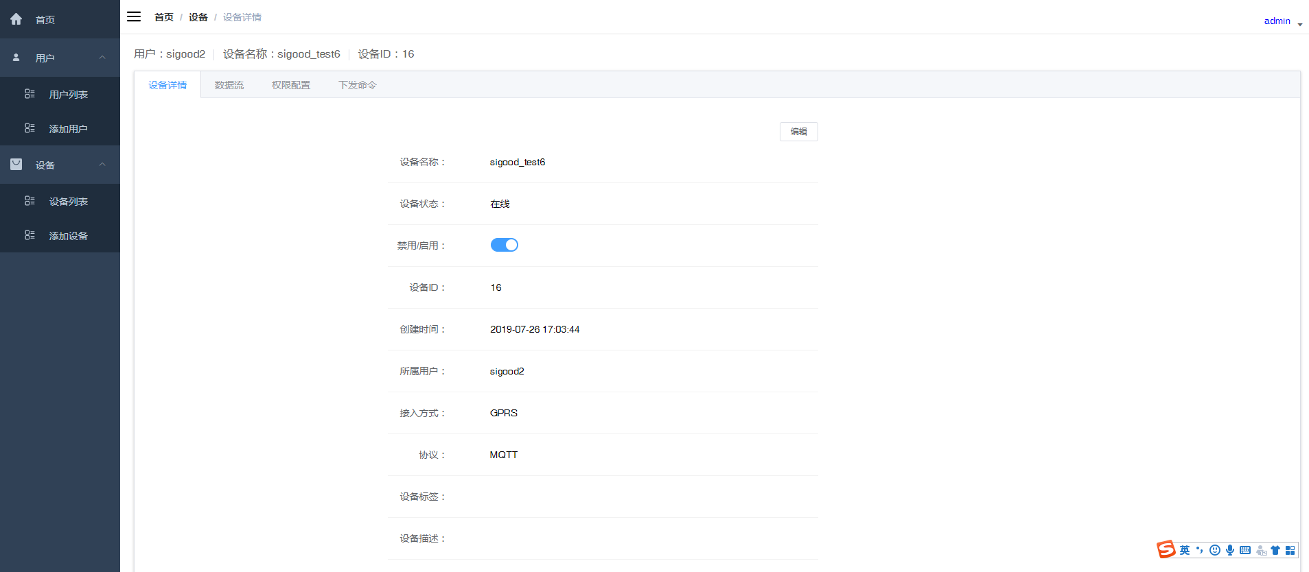The width and height of the screenshot is (1309, 572).
Task: Click the 编辑 button
Action: pos(798,132)
